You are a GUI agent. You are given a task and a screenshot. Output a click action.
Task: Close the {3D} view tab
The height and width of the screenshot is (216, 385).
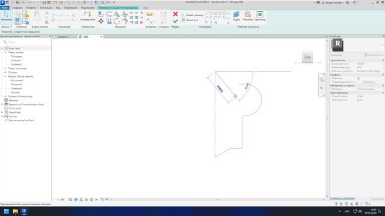101,37
